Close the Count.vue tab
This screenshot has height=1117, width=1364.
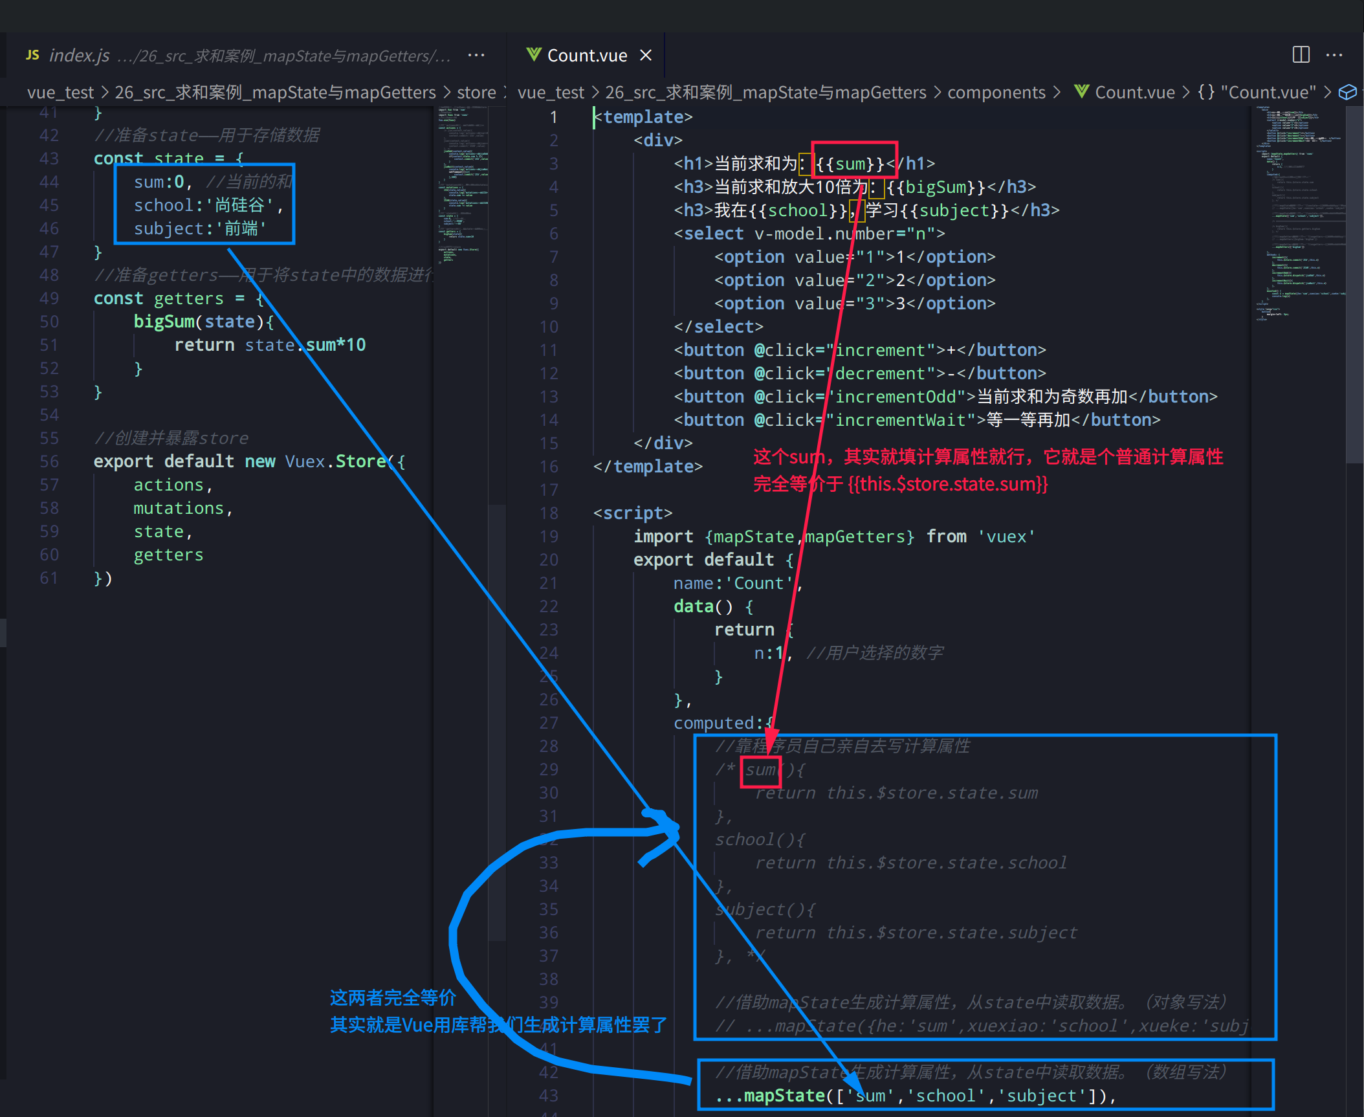click(646, 56)
